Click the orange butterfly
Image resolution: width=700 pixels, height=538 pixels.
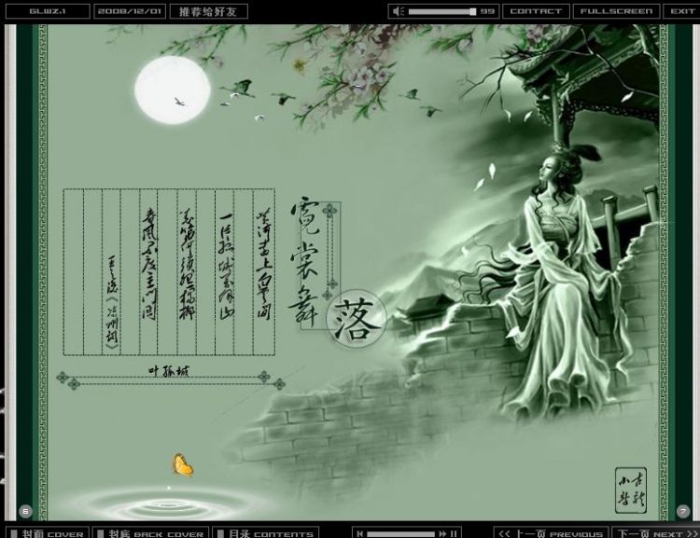pyautogui.click(x=181, y=464)
